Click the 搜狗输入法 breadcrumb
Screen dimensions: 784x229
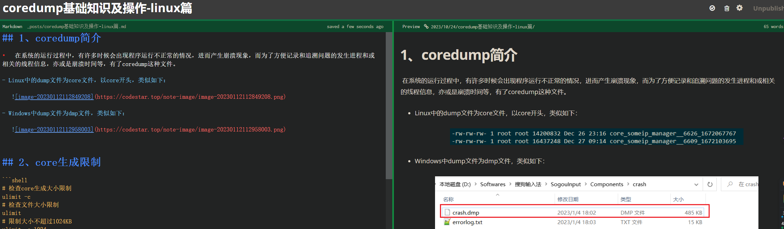click(528, 184)
